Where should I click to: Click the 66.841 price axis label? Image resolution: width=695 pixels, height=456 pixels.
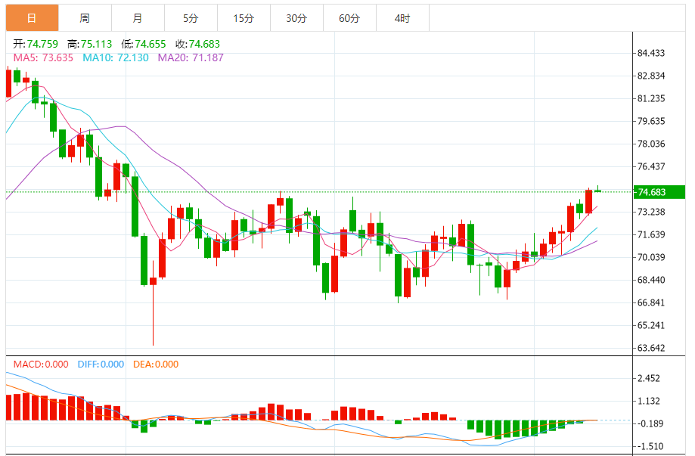pyautogui.click(x=651, y=302)
